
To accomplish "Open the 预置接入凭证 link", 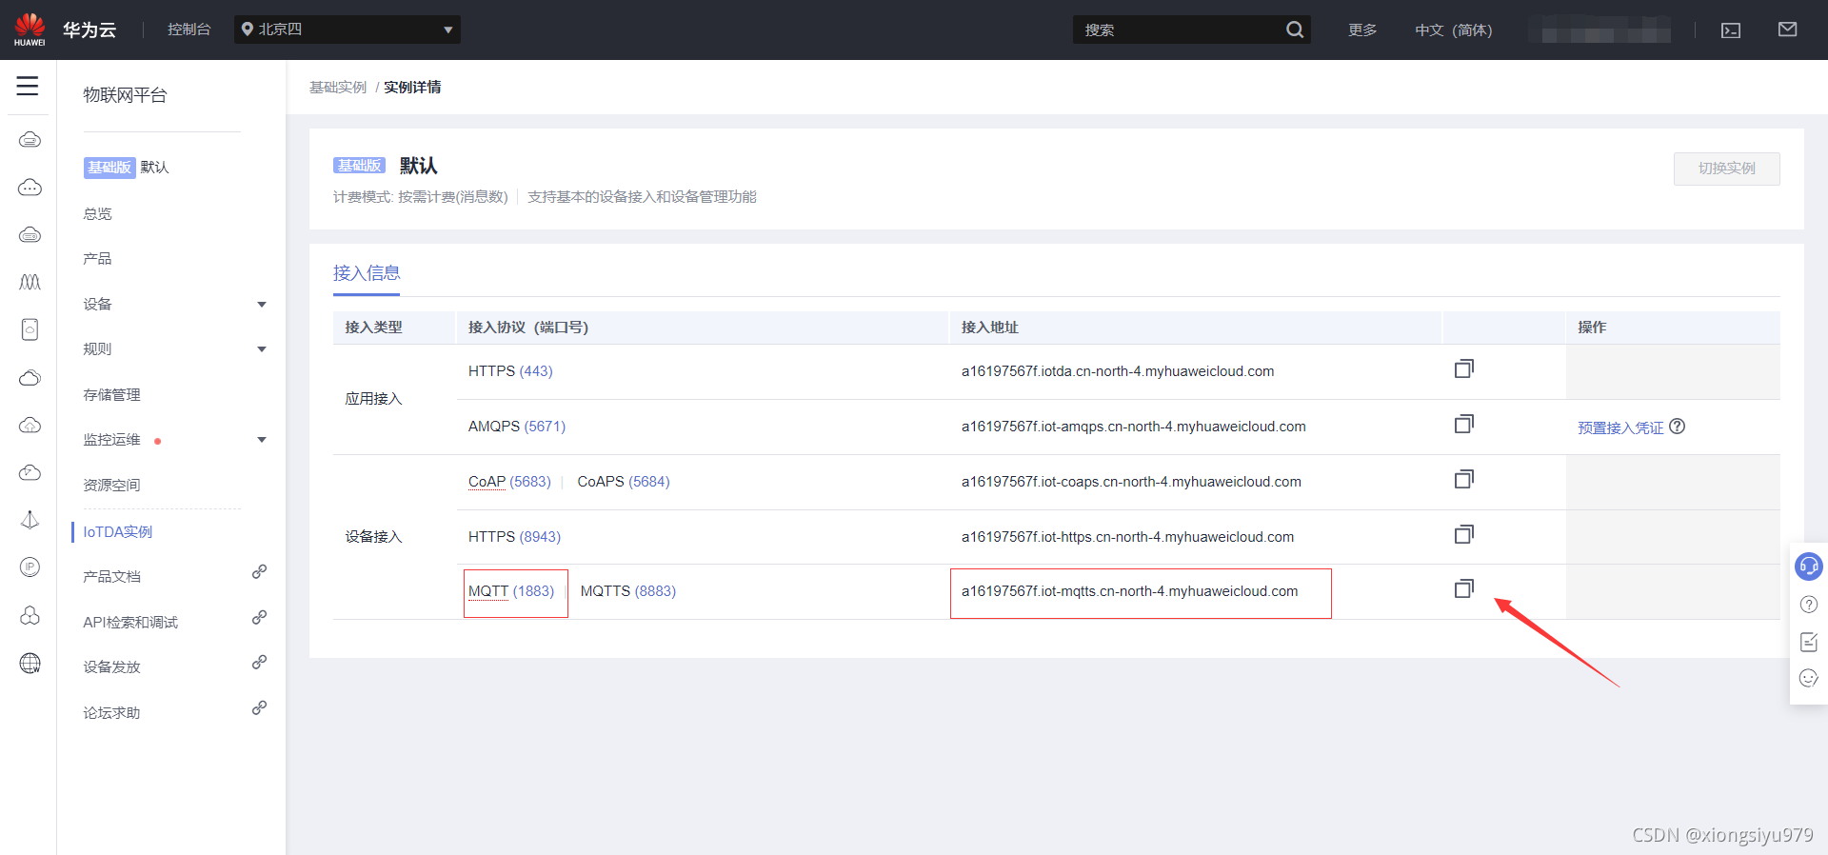I will 1620,427.
